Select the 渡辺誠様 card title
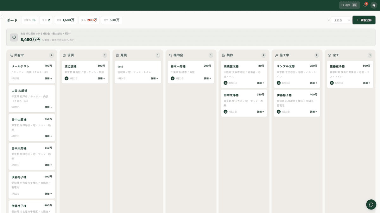Image resolution: width=380 pixels, height=213 pixels. pyautogui.click(x=71, y=66)
